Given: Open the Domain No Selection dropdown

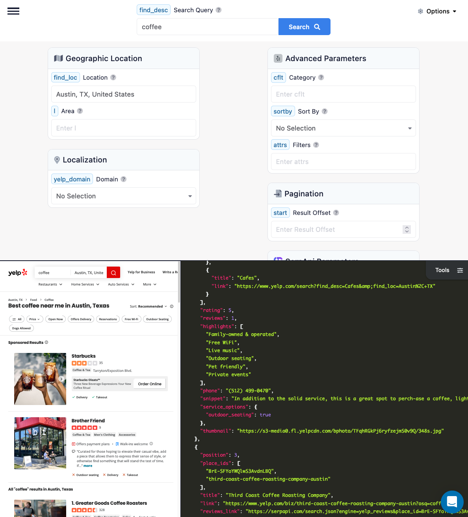Looking at the screenshot, I should (124, 196).
